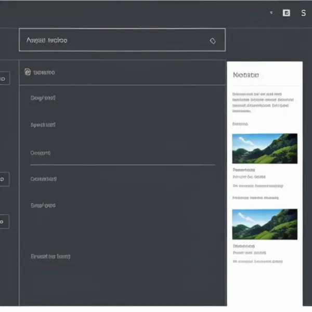Select the last list entry at the bottom
The width and height of the screenshot is (312, 312).
50,256
